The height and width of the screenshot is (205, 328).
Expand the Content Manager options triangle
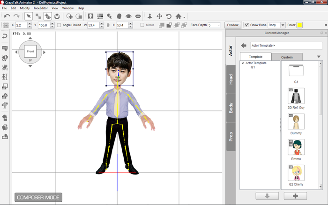tap(319, 57)
